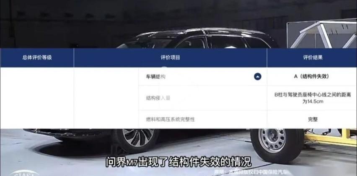This screenshot has height=176, width=357.
Task: Collapse the 车辆结构 row with the chevron icon
Action: pos(258,77)
